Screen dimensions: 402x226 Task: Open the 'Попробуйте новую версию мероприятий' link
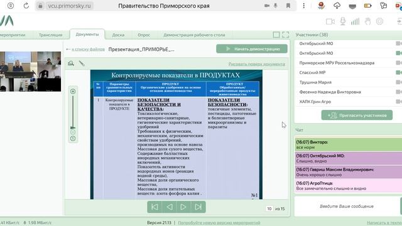219,223
